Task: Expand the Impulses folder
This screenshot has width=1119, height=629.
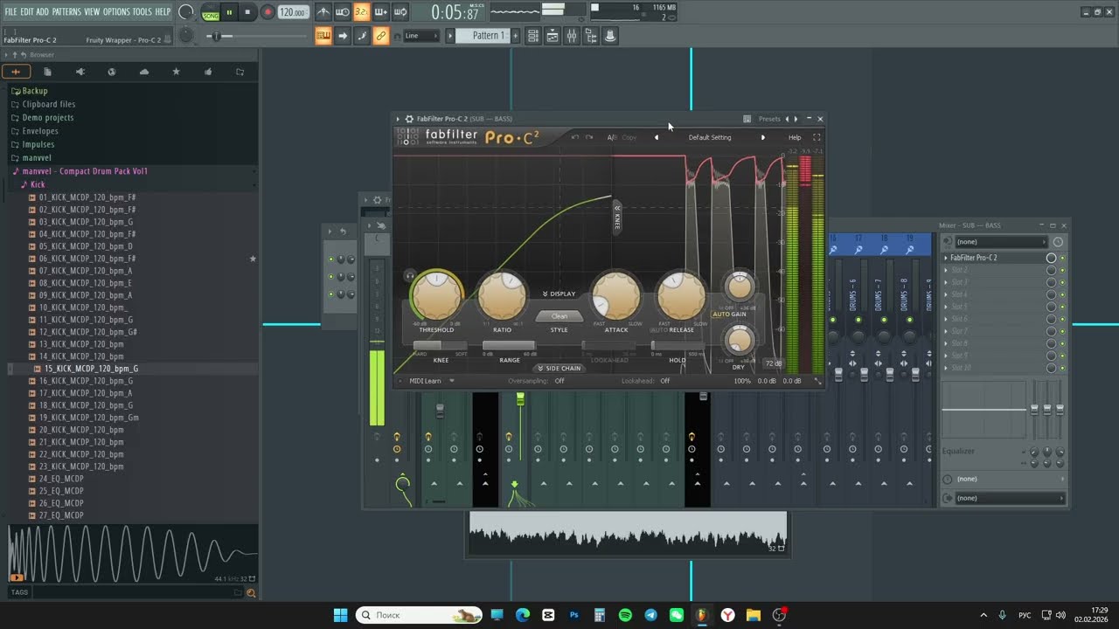Action: pos(38,144)
